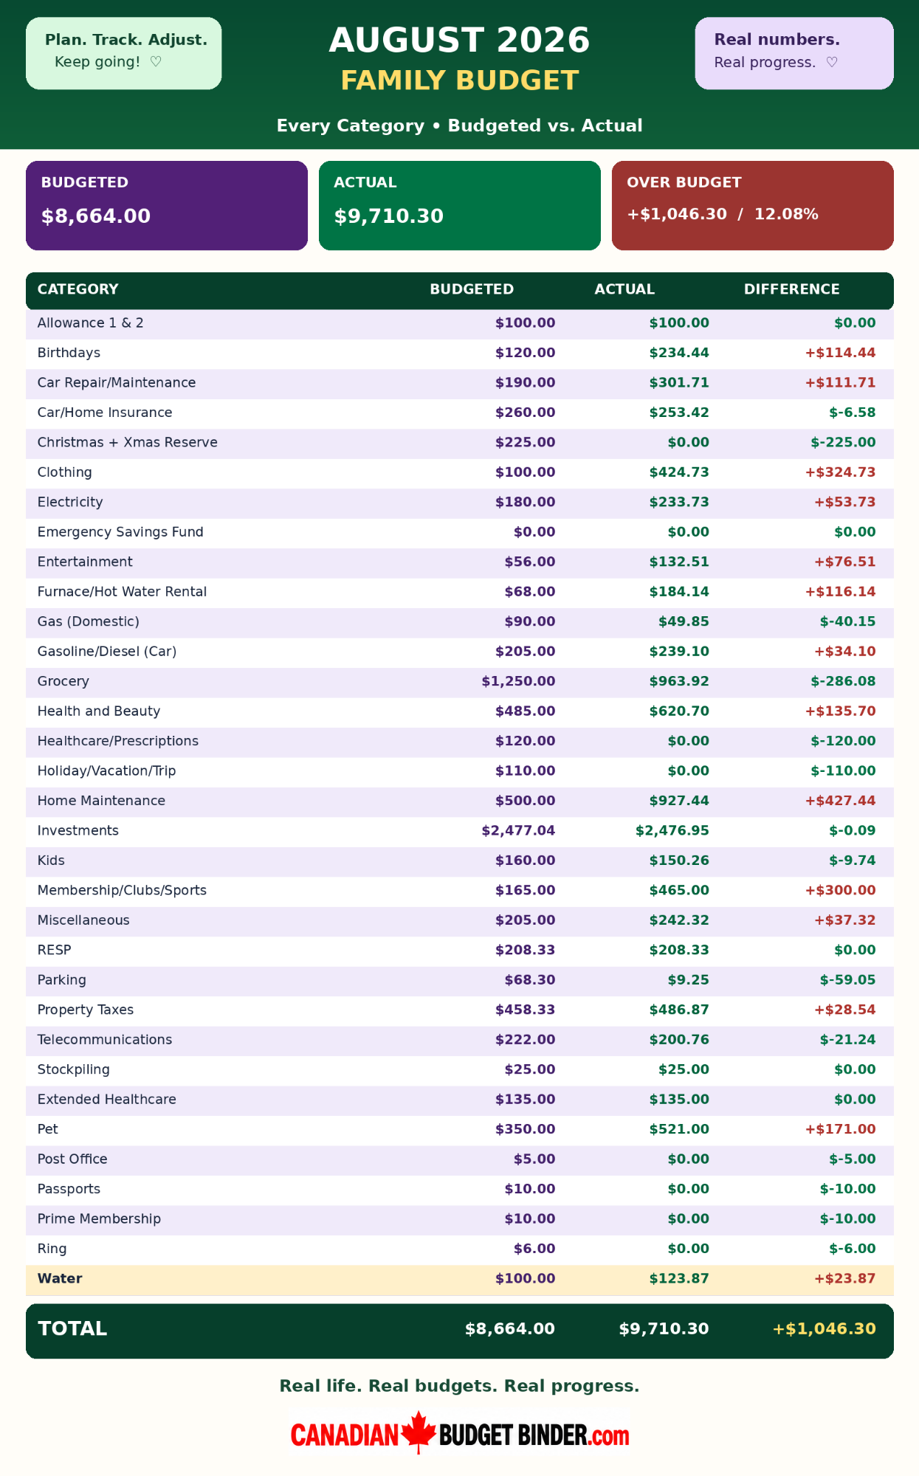Screen dimensions: 919x1476
Task: Select the Electricity category label
Action: click(70, 502)
